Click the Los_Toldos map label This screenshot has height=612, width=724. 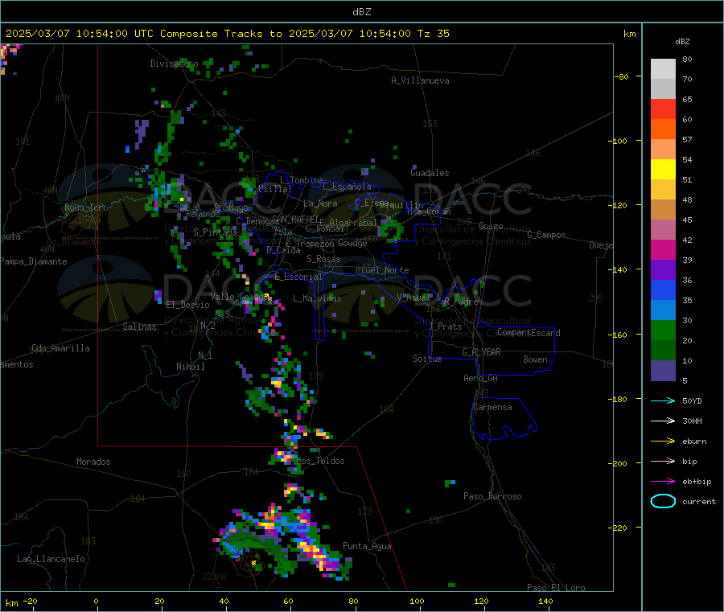(x=320, y=461)
